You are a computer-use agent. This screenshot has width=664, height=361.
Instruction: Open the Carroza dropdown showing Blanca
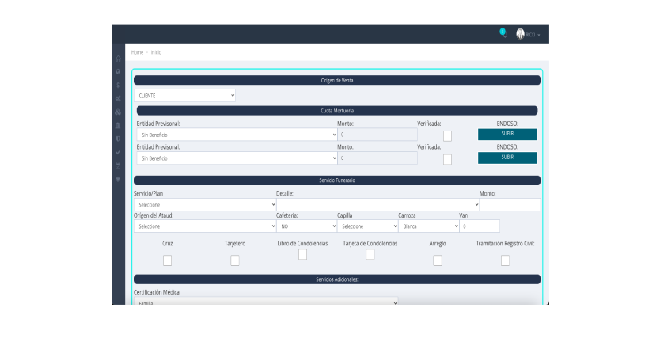pyautogui.click(x=428, y=226)
